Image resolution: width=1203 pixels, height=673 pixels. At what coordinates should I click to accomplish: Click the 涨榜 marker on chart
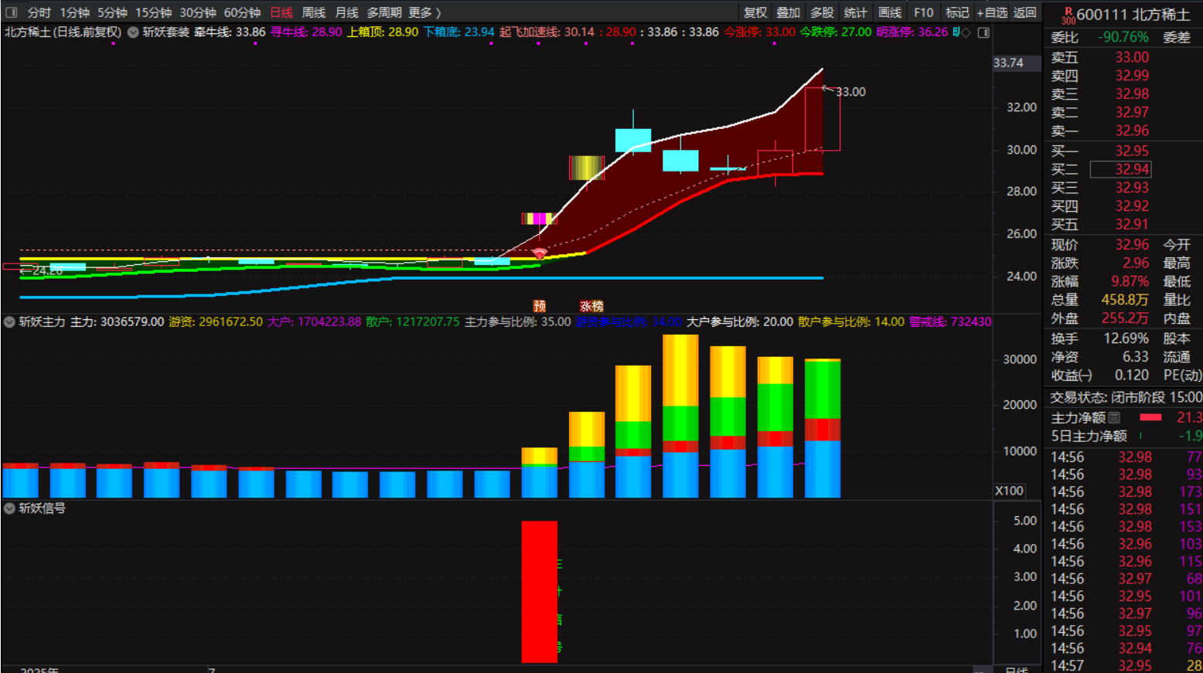[x=591, y=306]
